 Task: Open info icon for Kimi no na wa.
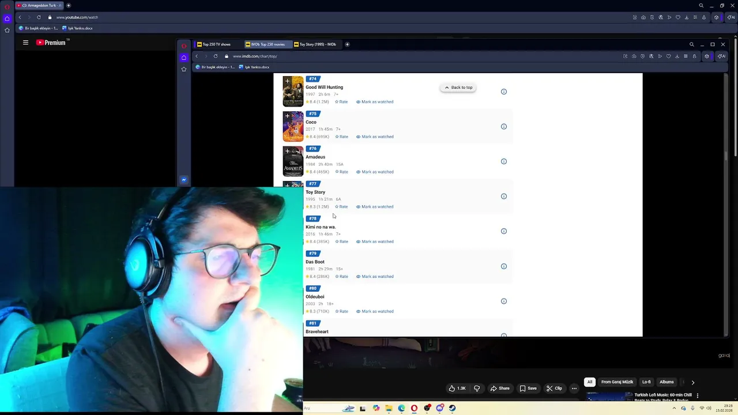503,231
